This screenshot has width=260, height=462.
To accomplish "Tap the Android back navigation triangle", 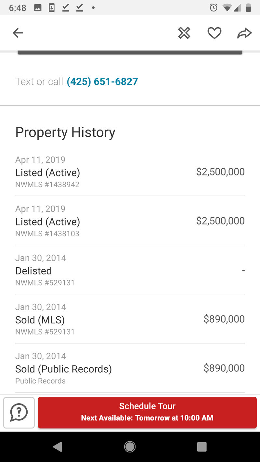I will point(58,447).
